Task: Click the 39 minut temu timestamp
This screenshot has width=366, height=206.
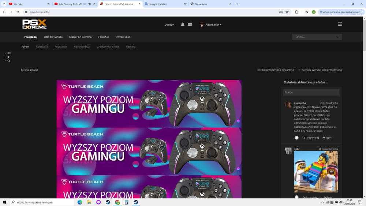Action: [329, 103]
